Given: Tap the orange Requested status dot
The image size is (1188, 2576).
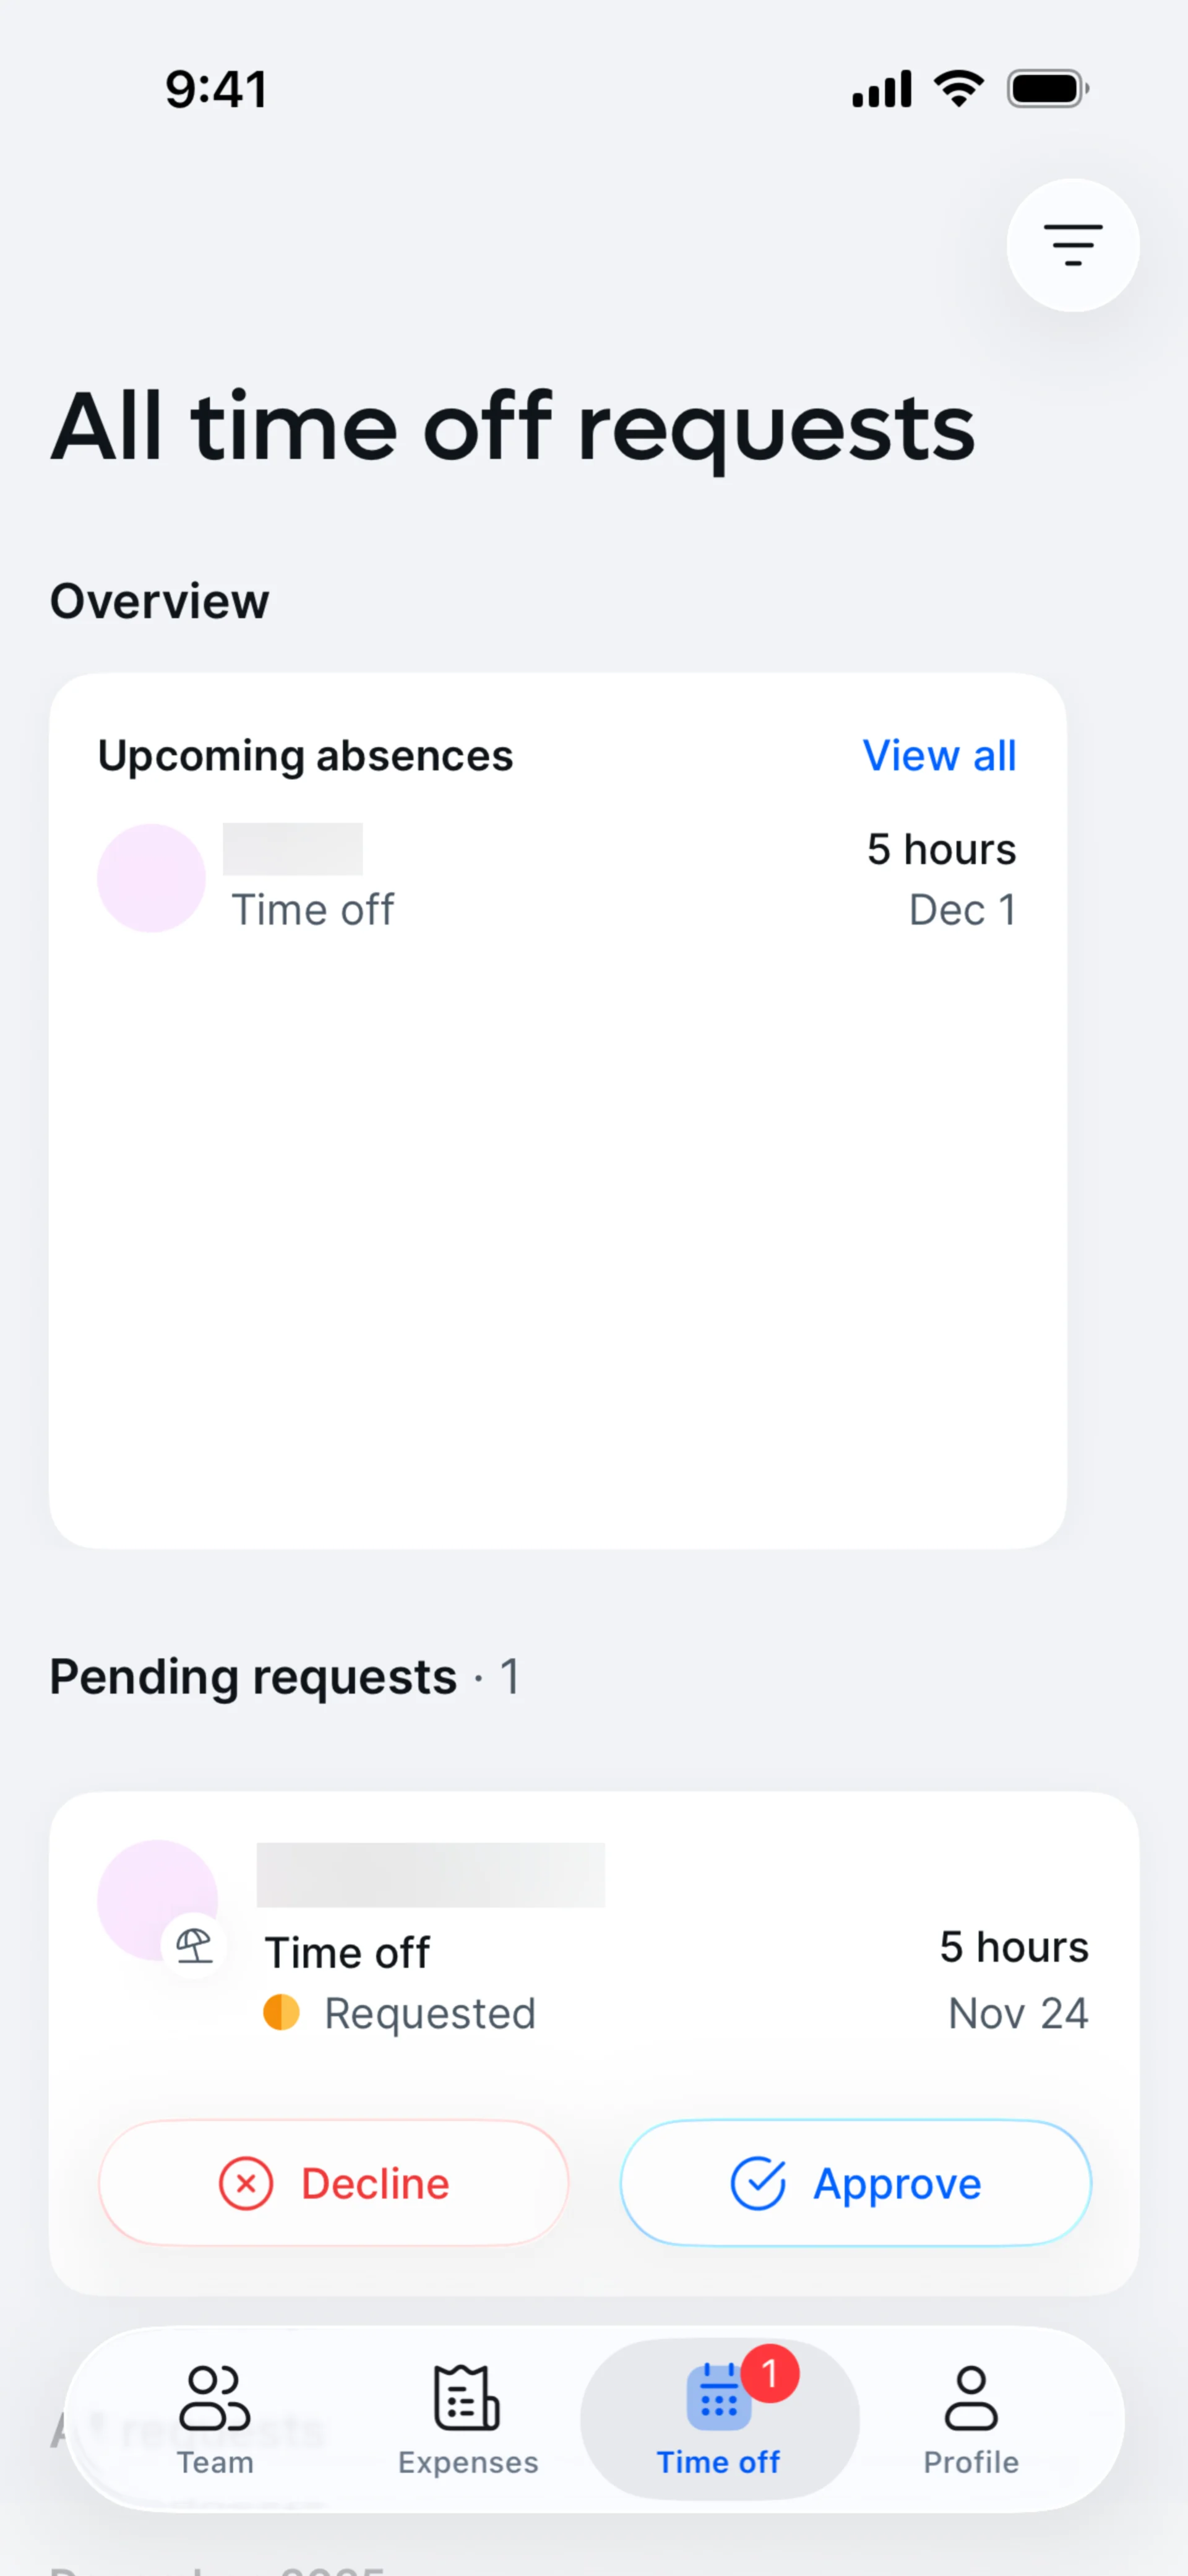Looking at the screenshot, I should [x=281, y=2013].
